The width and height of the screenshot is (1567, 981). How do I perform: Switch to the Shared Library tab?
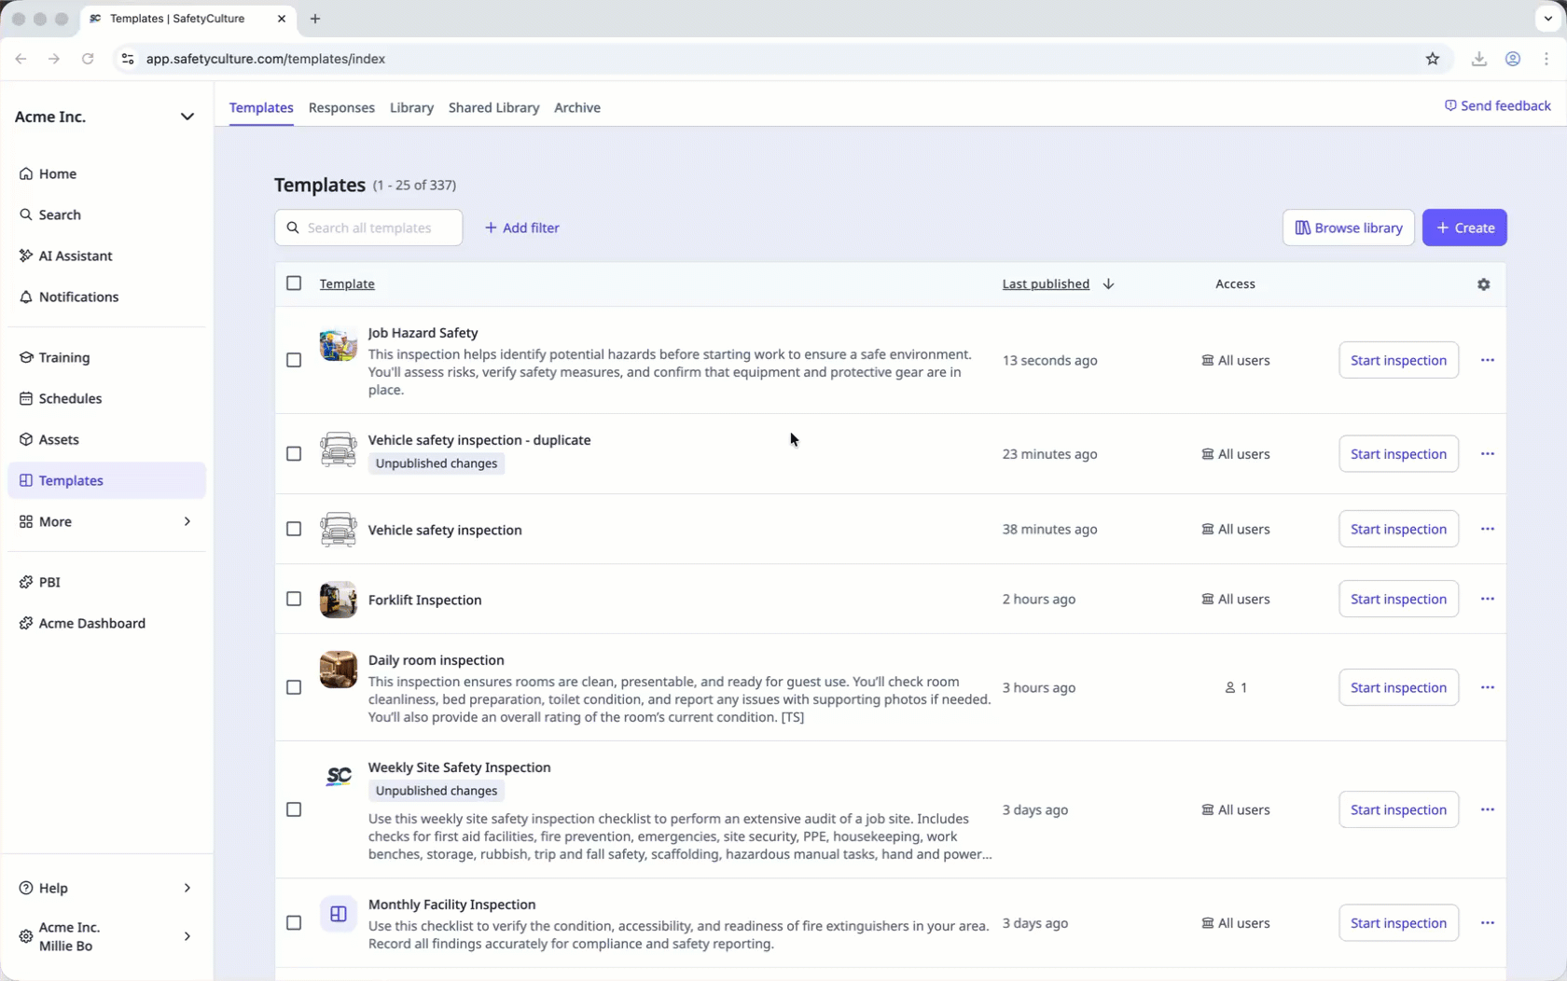click(493, 107)
